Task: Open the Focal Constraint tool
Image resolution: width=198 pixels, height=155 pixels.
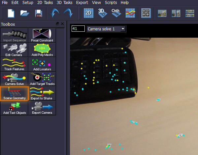Action: 42,35
